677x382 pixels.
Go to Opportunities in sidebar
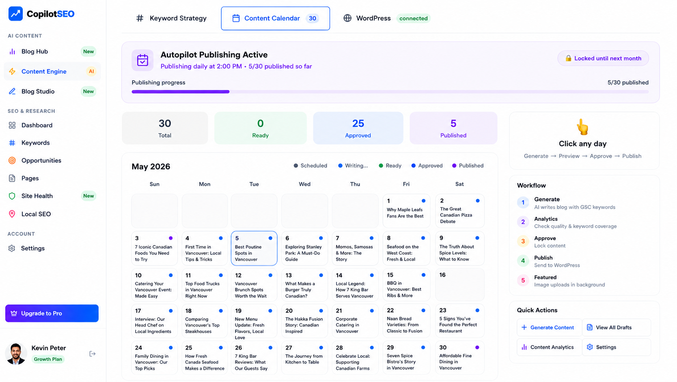[x=52, y=160]
